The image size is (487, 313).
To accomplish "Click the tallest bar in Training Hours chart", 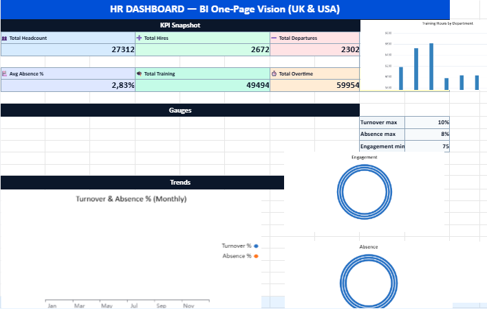I will pyautogui.click(x=431, y=67).
